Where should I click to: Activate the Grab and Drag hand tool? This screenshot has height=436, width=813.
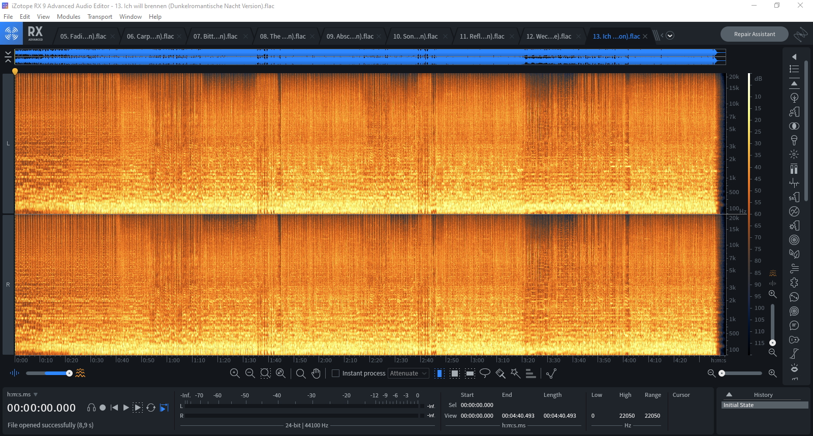point(316,373)
